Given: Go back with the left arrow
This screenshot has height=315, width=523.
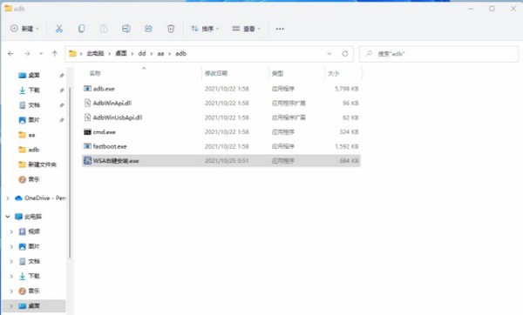Looking at the screenshot, I should [x=10, y=53].
